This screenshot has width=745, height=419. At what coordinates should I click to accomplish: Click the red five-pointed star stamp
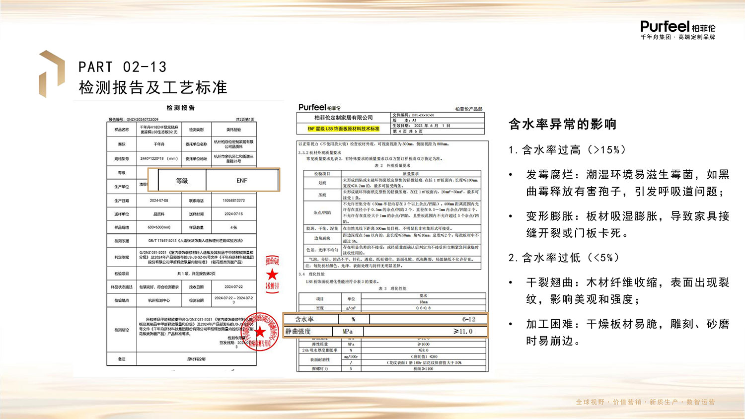click(x=272, y=274)
